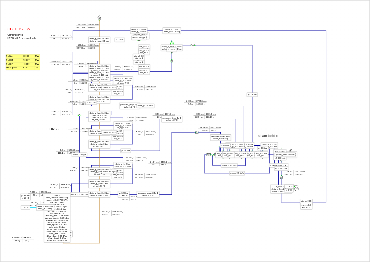Click the mass: 28 kg/s parameter box
The image size is (370, 262).
click(139, 38)
